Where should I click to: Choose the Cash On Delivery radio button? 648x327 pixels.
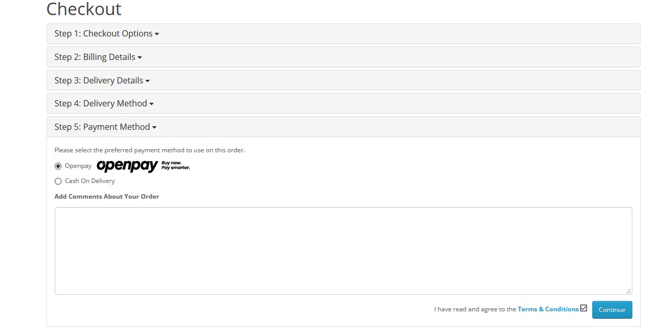pos(58,181)
